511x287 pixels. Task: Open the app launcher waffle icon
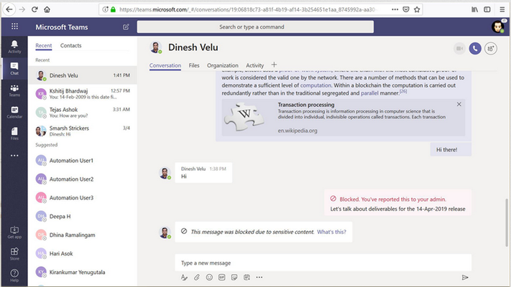tap(14, 27)
